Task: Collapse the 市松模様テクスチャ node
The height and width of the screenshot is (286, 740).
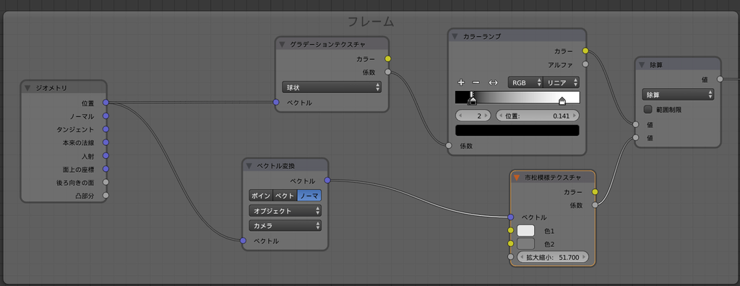Action: coord(516,178)
